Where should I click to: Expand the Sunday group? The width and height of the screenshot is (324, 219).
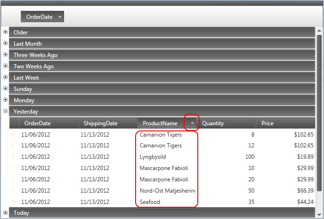5,89
